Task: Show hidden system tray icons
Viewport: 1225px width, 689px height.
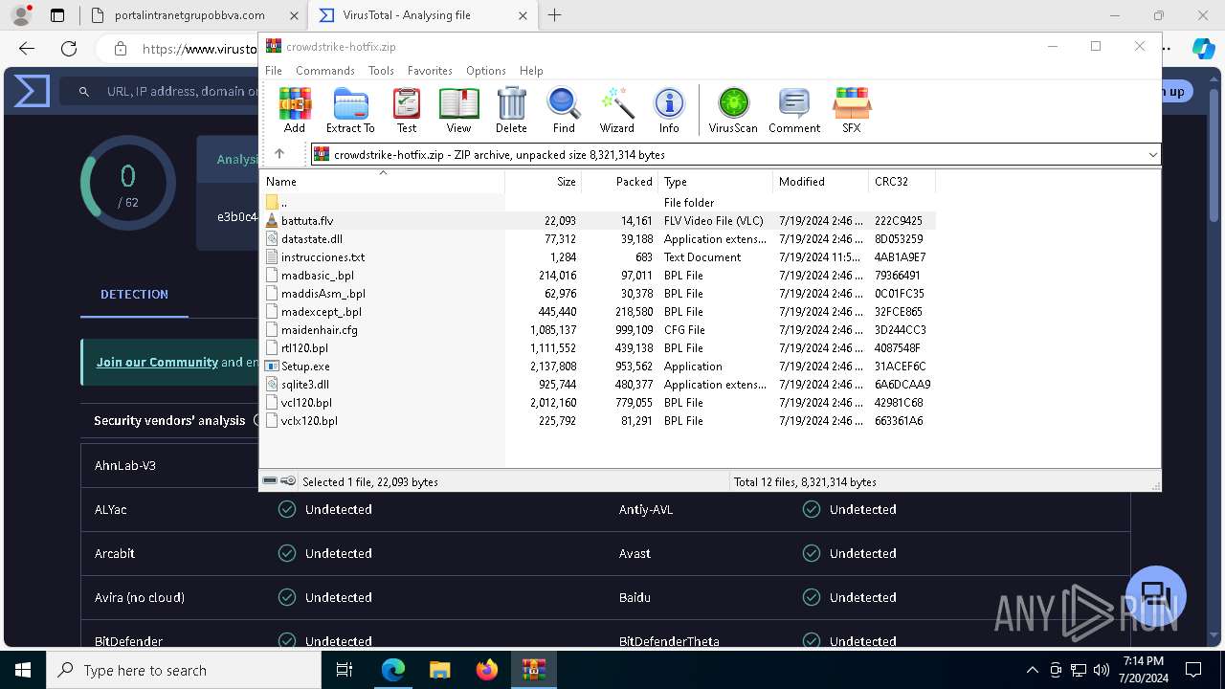Action: [x=1032, y=670]
